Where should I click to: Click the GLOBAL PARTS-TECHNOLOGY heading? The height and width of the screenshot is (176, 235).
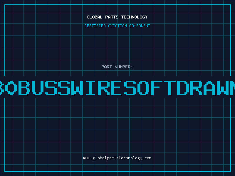117,17
